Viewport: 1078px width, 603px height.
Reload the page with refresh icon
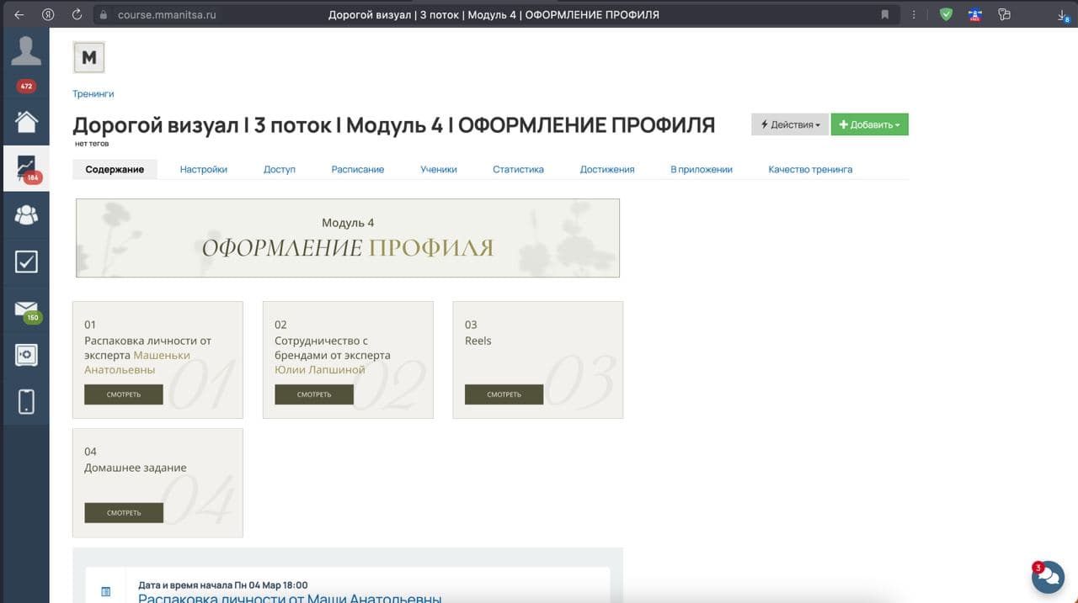click(x=77, y=14)
